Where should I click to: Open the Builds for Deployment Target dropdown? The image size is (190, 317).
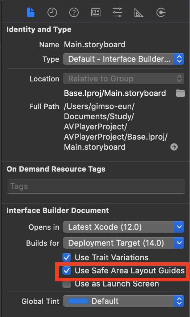123,243
